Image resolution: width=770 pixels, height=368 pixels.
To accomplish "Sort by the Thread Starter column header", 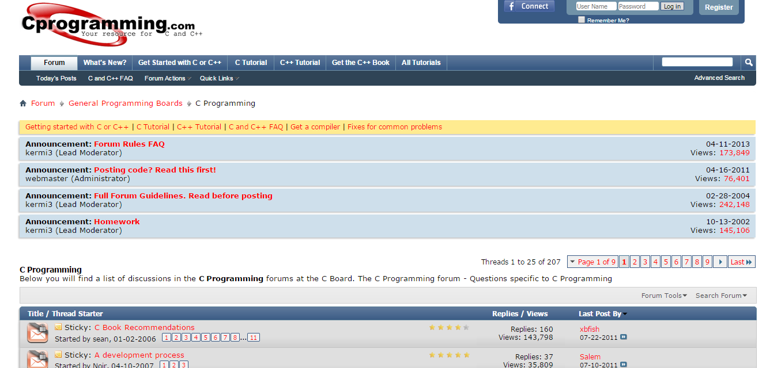I will pos(77,314).
